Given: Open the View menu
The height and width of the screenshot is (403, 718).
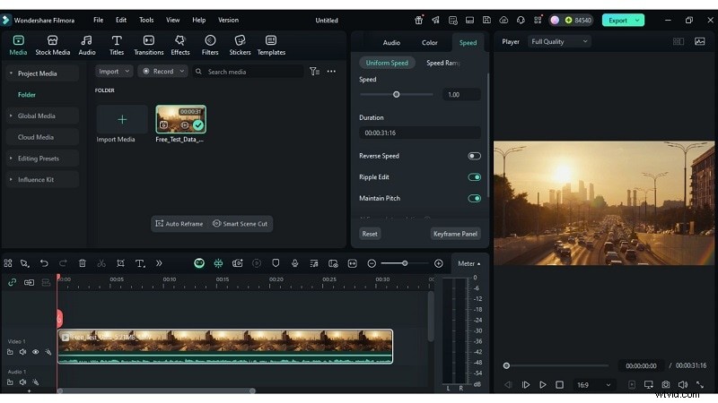Looking at the screenshot, I should [x=172, y=20].
